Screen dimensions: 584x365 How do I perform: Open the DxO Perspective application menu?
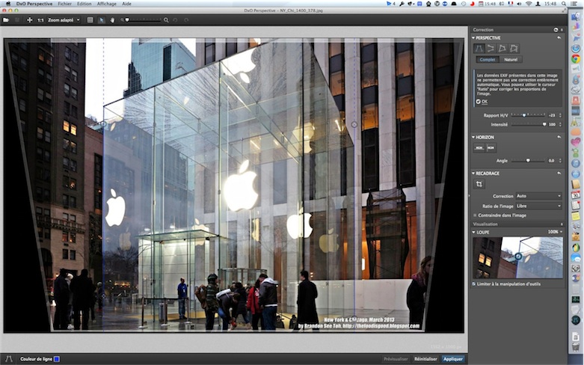[x=34, y=4]
